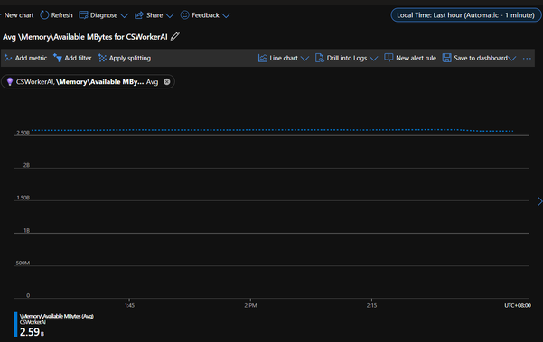This screenshot has height=342, width=543.
Task: Click the chart title text
Action: click(x=85, y=37)
